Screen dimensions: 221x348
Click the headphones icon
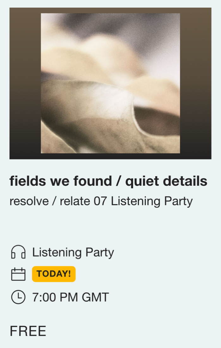pyautogui.click(x=18, y=252)
